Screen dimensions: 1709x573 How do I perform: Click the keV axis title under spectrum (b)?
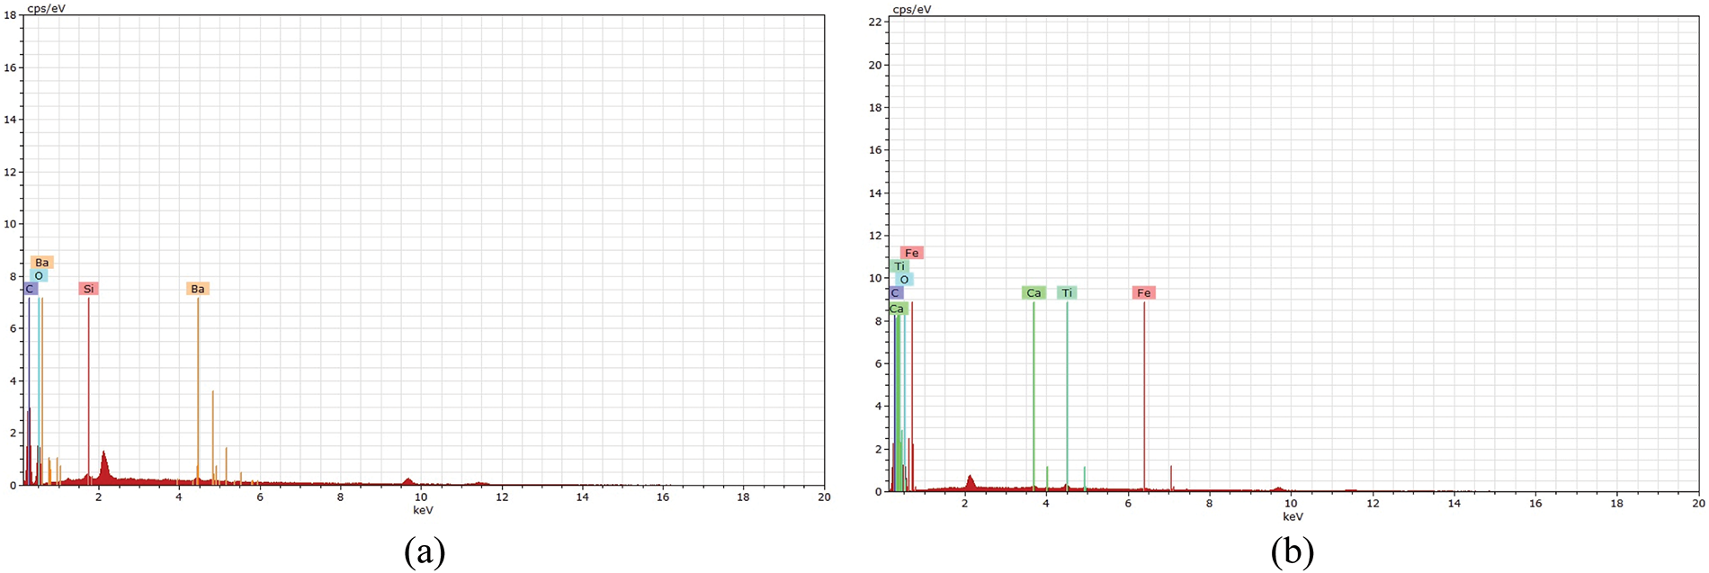click(x=1293, y=516)
